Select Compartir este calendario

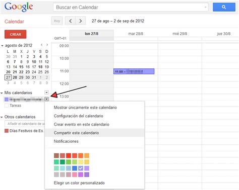[94, 133]
